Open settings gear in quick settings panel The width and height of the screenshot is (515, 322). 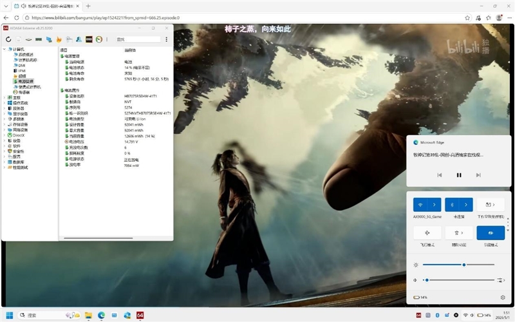[503, 298]
